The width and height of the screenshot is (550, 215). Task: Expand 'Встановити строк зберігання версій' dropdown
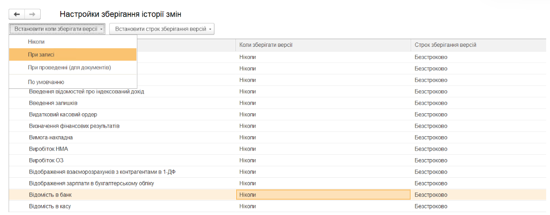[162, 29]
